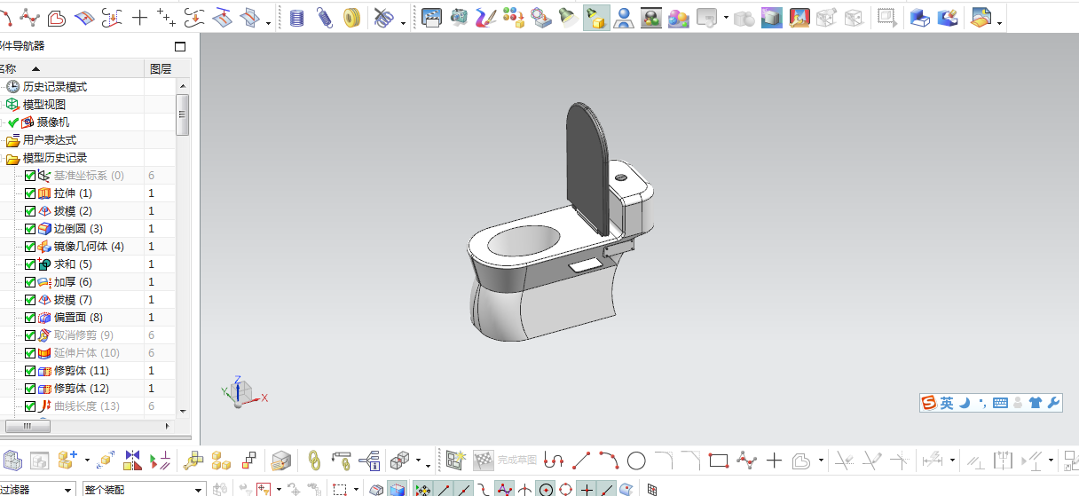
Task: Click the colored balls materials icon
Action: pyautogui.click(x=513, y=17)
